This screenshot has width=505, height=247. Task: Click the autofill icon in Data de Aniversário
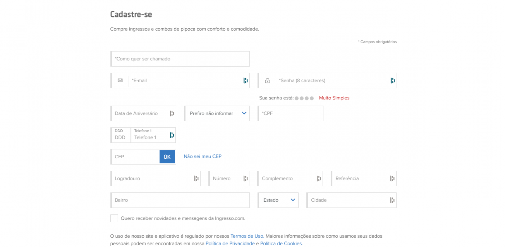click(172, 113)
